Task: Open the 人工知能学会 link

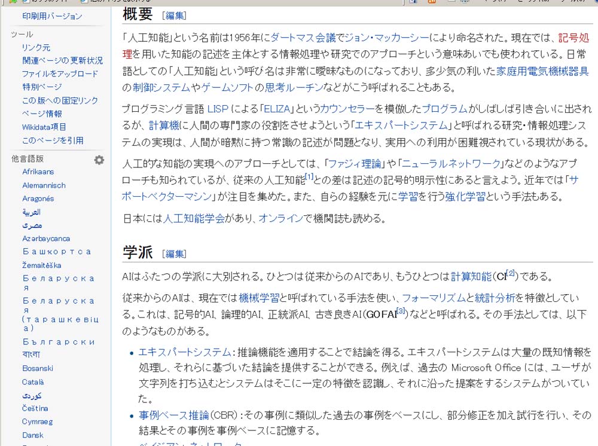Action: tap(194, 218)
